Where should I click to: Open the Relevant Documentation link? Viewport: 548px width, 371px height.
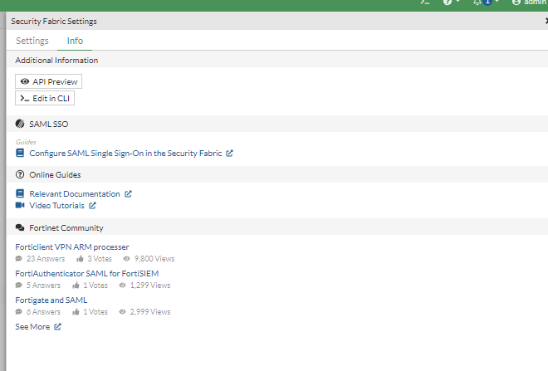75,194
